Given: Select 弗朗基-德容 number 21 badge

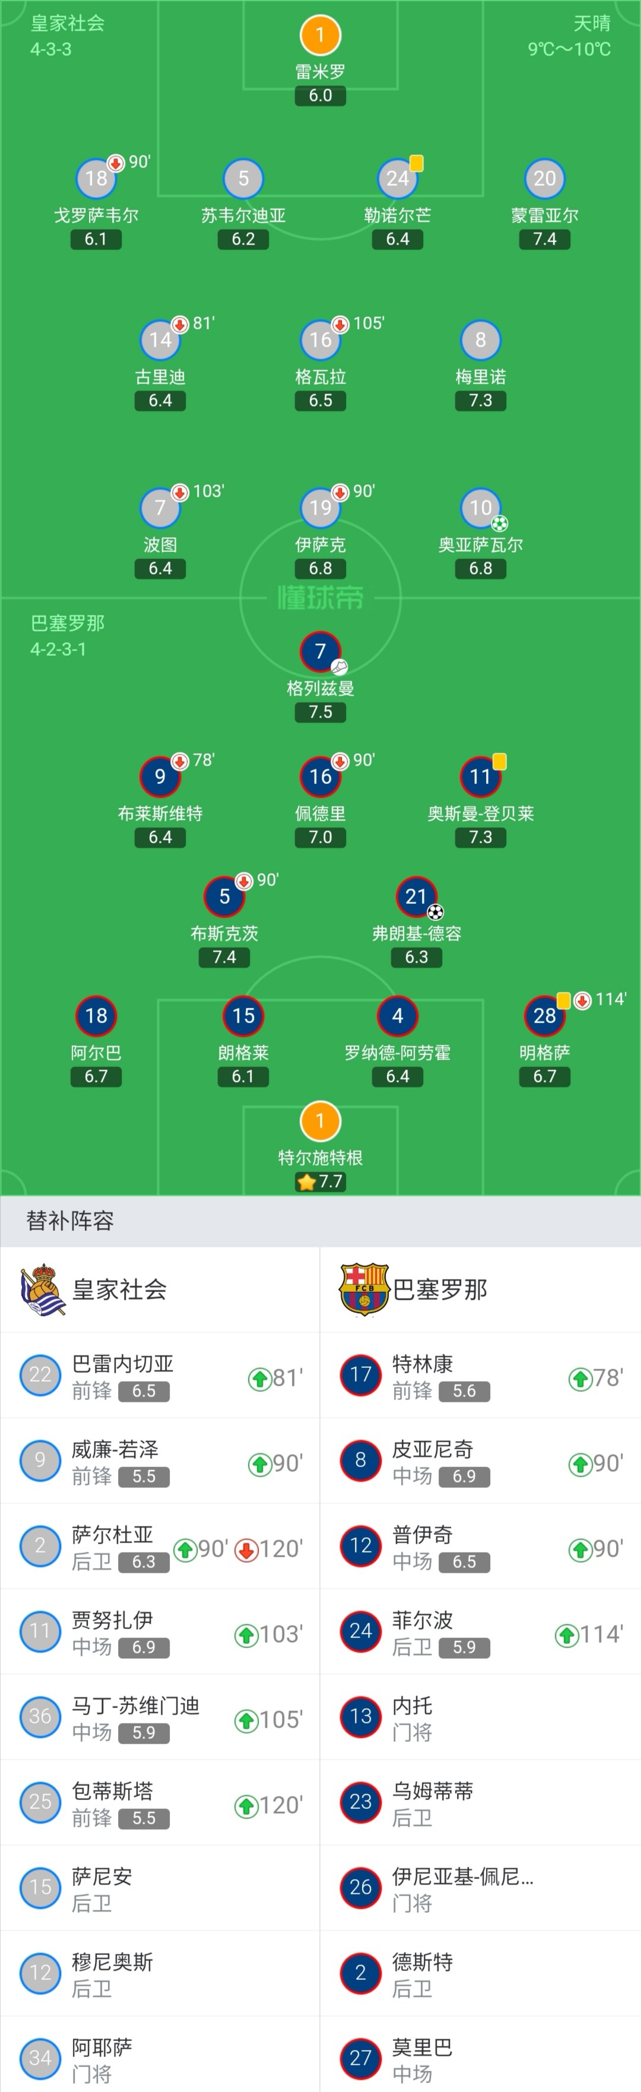Looking at the screenshot, I should tap(416, 897).
